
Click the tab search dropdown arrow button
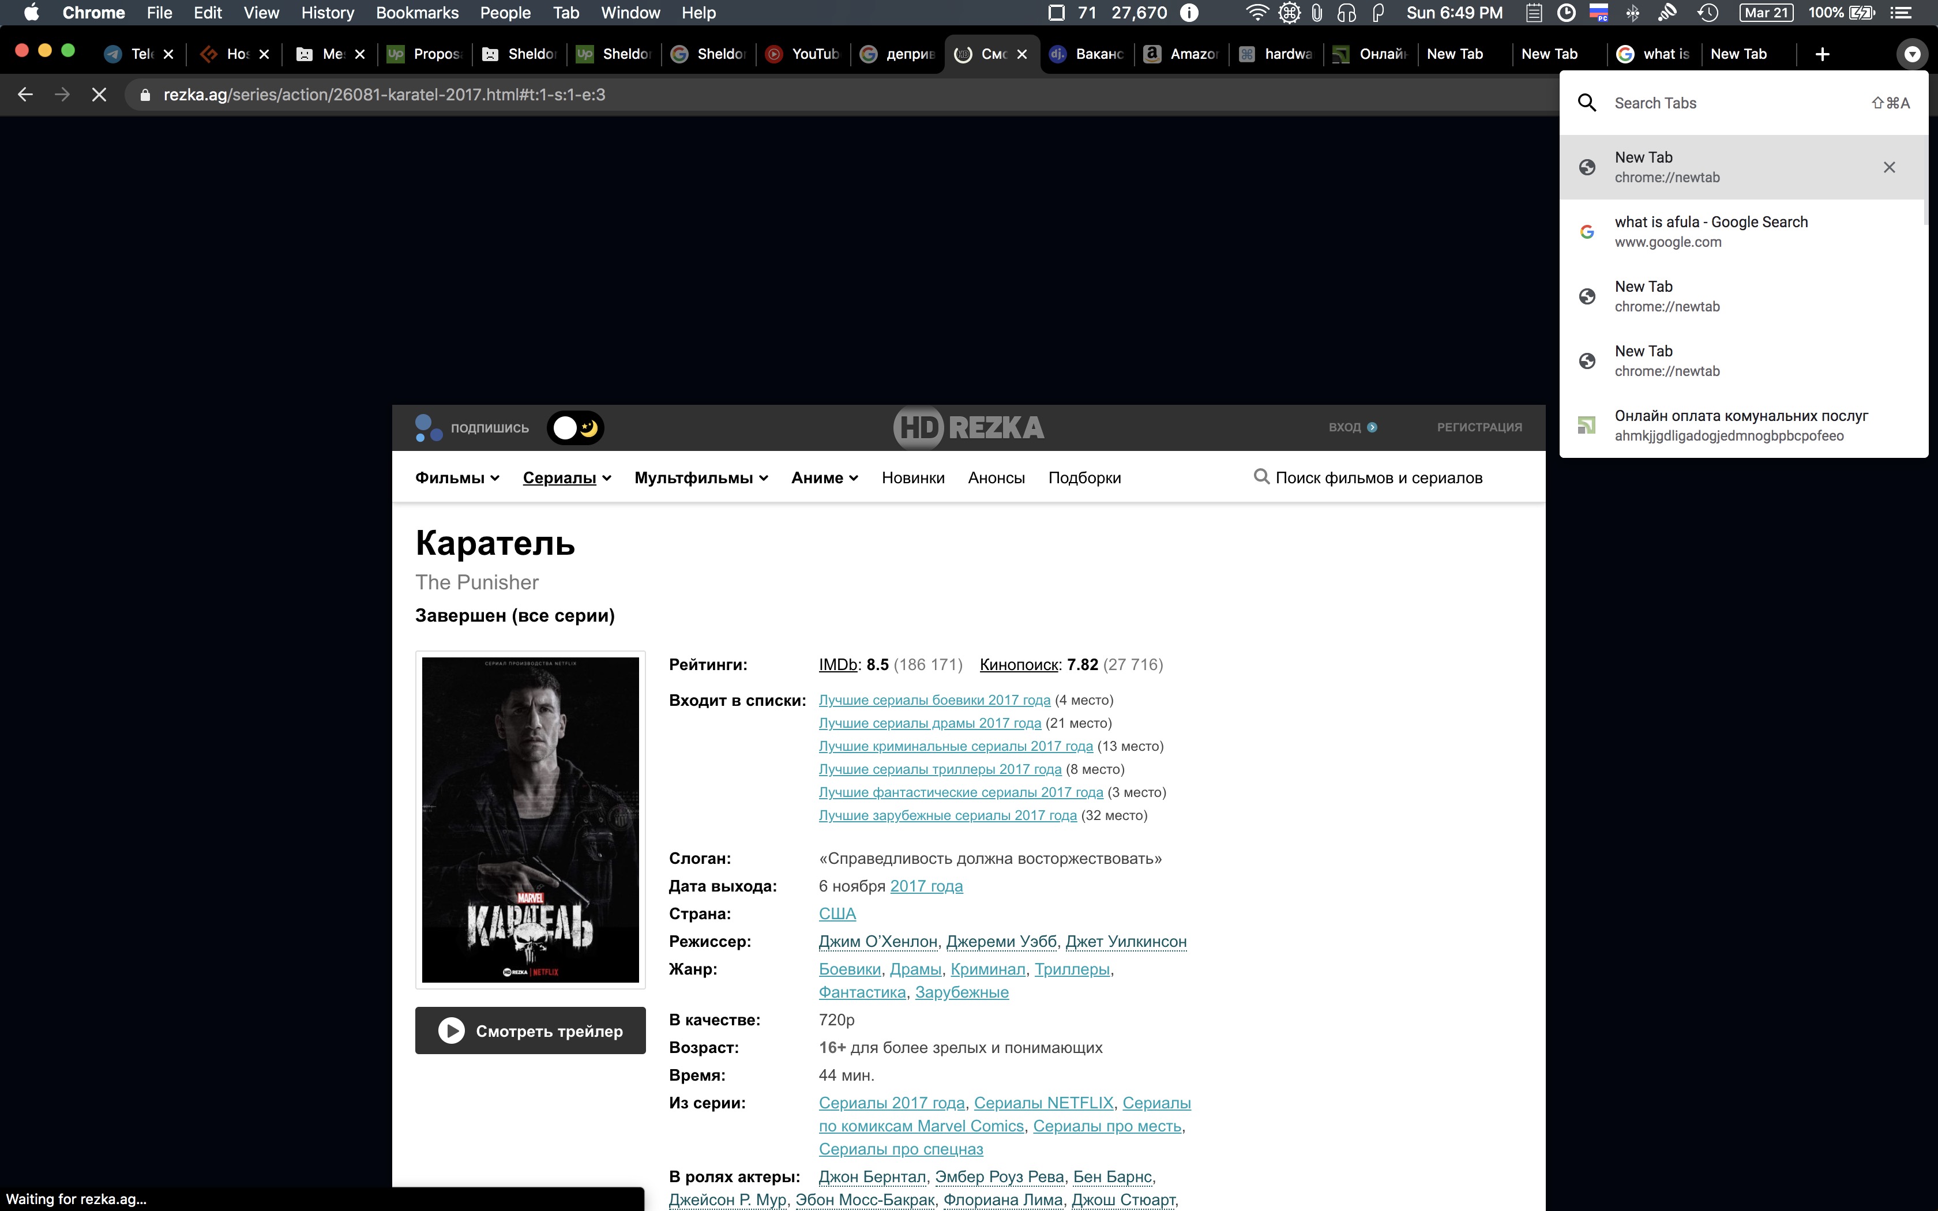1911,54
